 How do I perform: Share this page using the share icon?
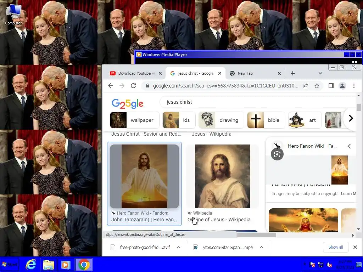tap(306, 86)
